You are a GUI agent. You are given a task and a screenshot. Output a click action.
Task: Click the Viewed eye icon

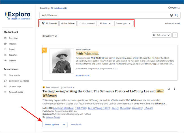5,61
